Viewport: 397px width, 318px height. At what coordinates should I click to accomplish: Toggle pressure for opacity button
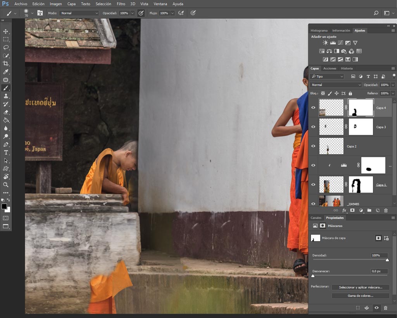coord(141,13)
